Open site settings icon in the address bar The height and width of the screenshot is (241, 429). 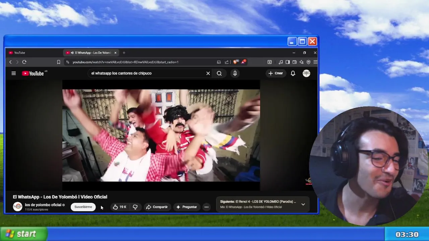tap(68, 62)
